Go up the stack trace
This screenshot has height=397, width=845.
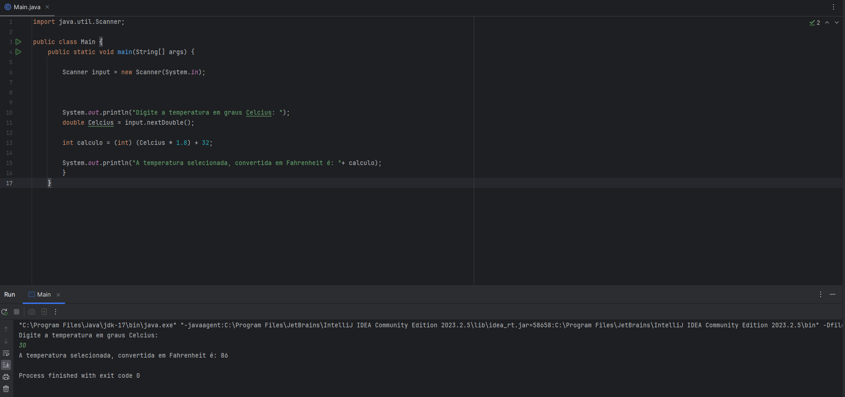6,329
